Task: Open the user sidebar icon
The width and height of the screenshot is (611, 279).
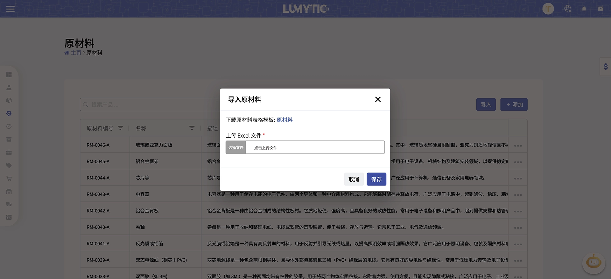Action: pyautogui.click(x=9, y=87)
